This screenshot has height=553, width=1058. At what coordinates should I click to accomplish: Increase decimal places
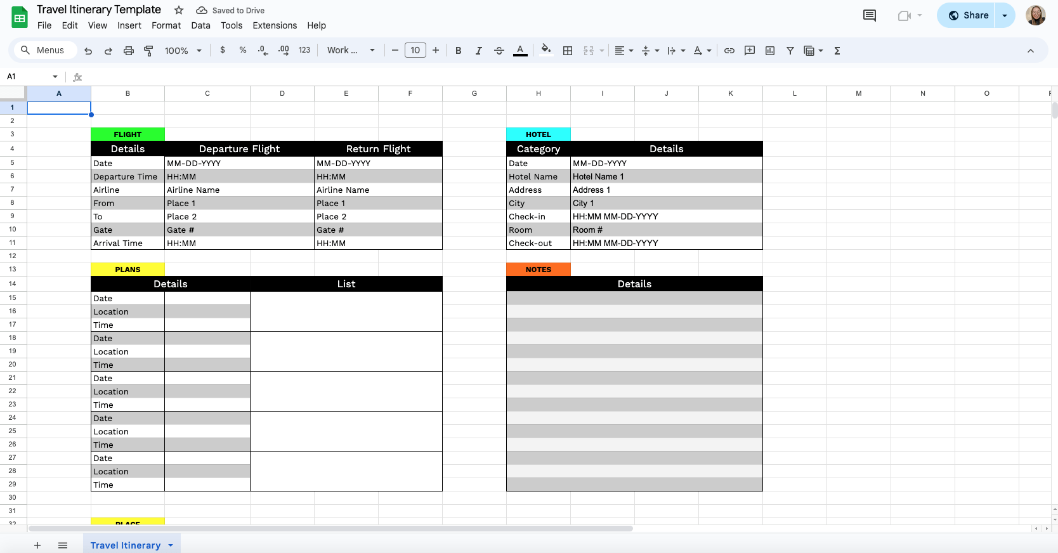(x=284, y=50)
